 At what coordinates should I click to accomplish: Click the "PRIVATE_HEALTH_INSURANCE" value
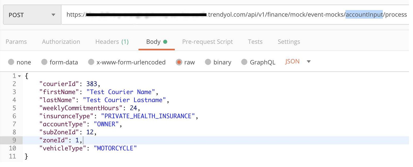point(148,116)
